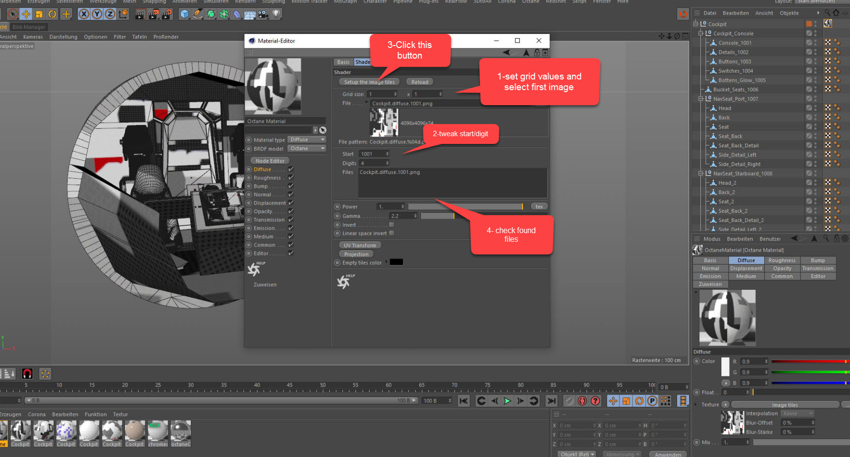Adjust the red R color slider
The height and width of the screenshot is (457, 850).
click(810, 362)
